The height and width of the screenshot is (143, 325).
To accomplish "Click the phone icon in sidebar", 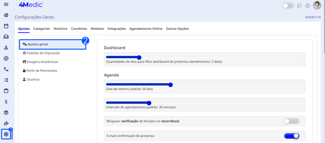I will coord(6,69).
